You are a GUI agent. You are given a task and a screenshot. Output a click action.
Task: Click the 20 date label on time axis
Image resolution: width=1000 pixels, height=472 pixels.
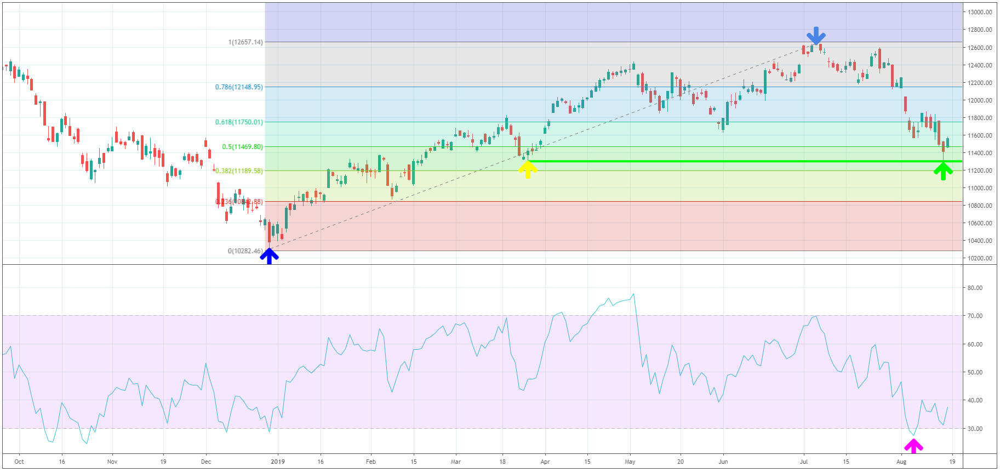681,462
